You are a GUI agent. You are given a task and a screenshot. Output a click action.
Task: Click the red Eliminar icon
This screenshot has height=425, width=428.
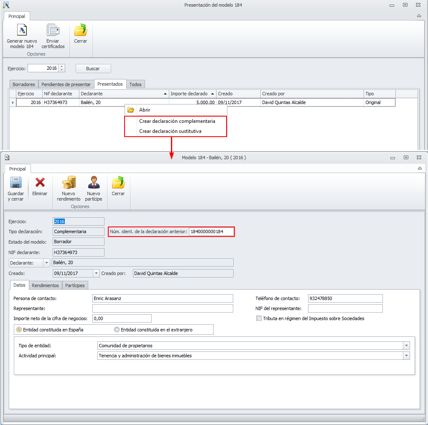pos(40,182)
